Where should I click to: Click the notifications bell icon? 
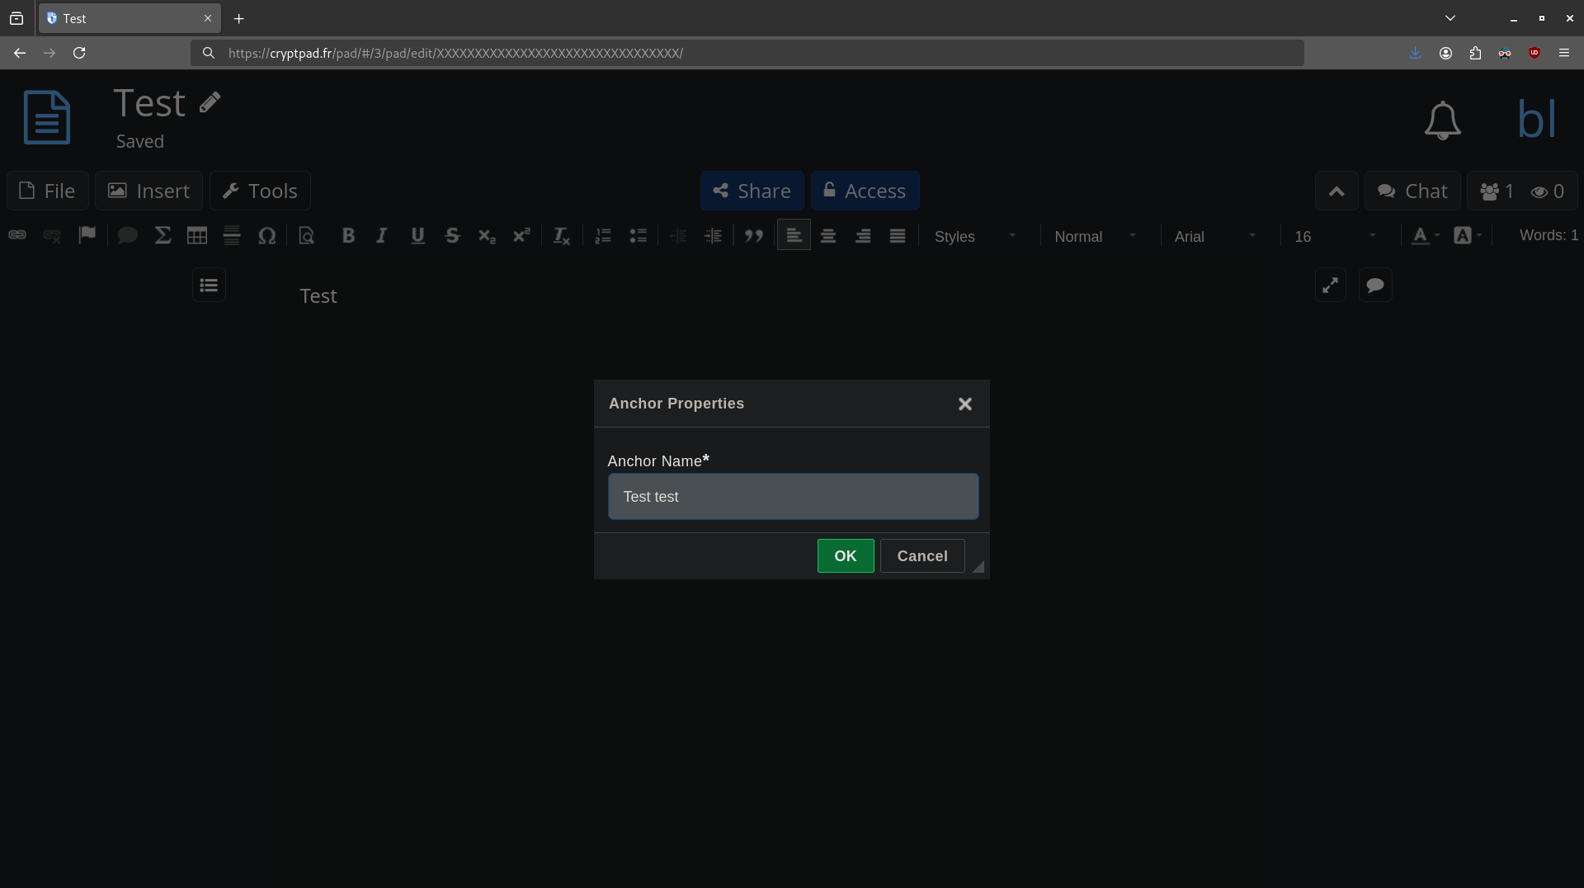(1442, 120)
